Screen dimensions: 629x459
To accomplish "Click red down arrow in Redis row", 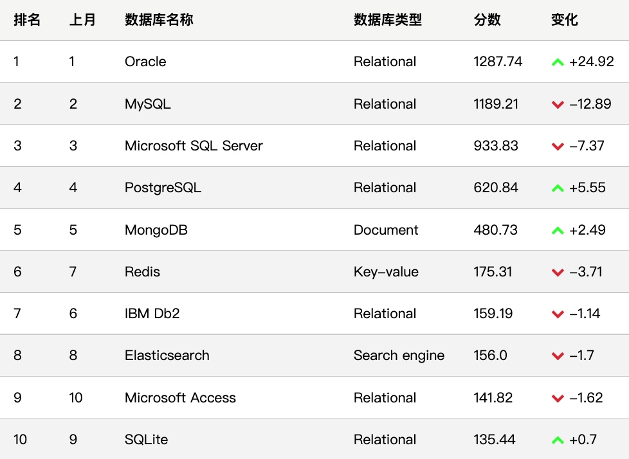I will tap(558, 272).
